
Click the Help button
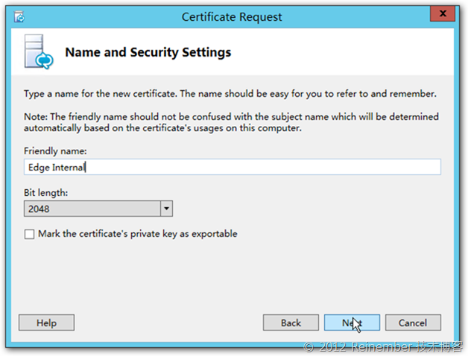click(x=46, y=322)
